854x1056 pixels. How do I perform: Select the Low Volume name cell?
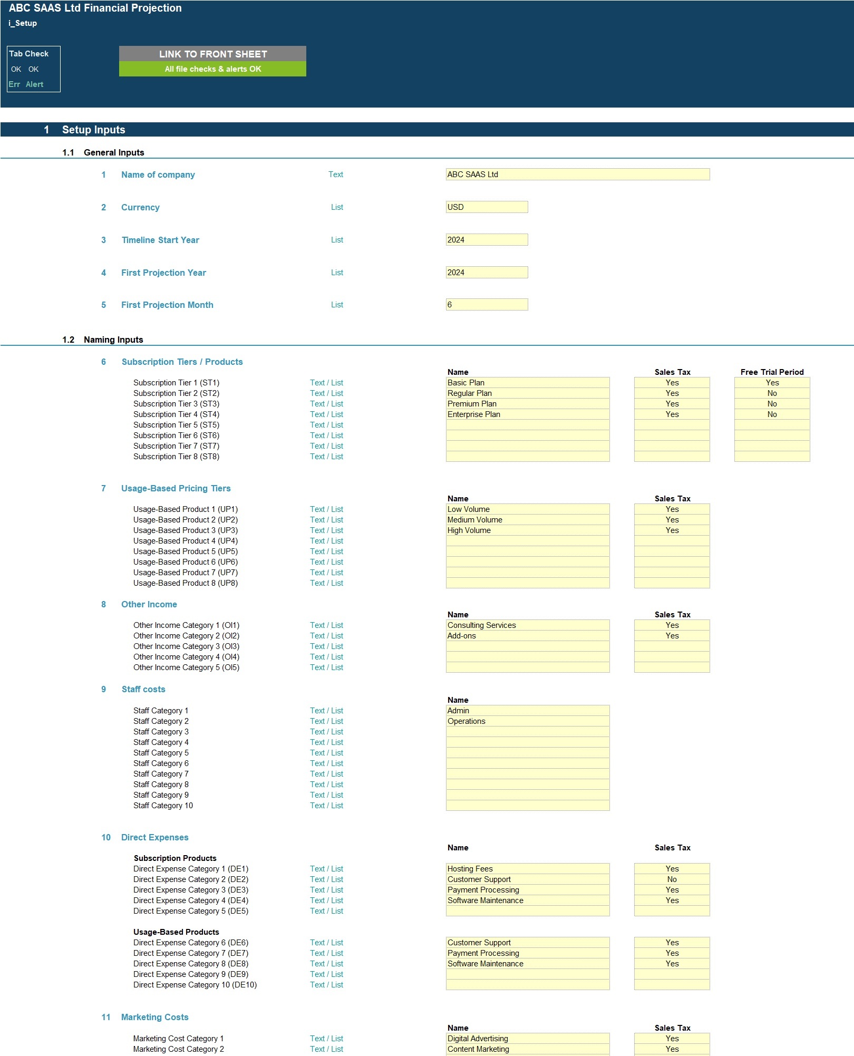click(528, 509)
